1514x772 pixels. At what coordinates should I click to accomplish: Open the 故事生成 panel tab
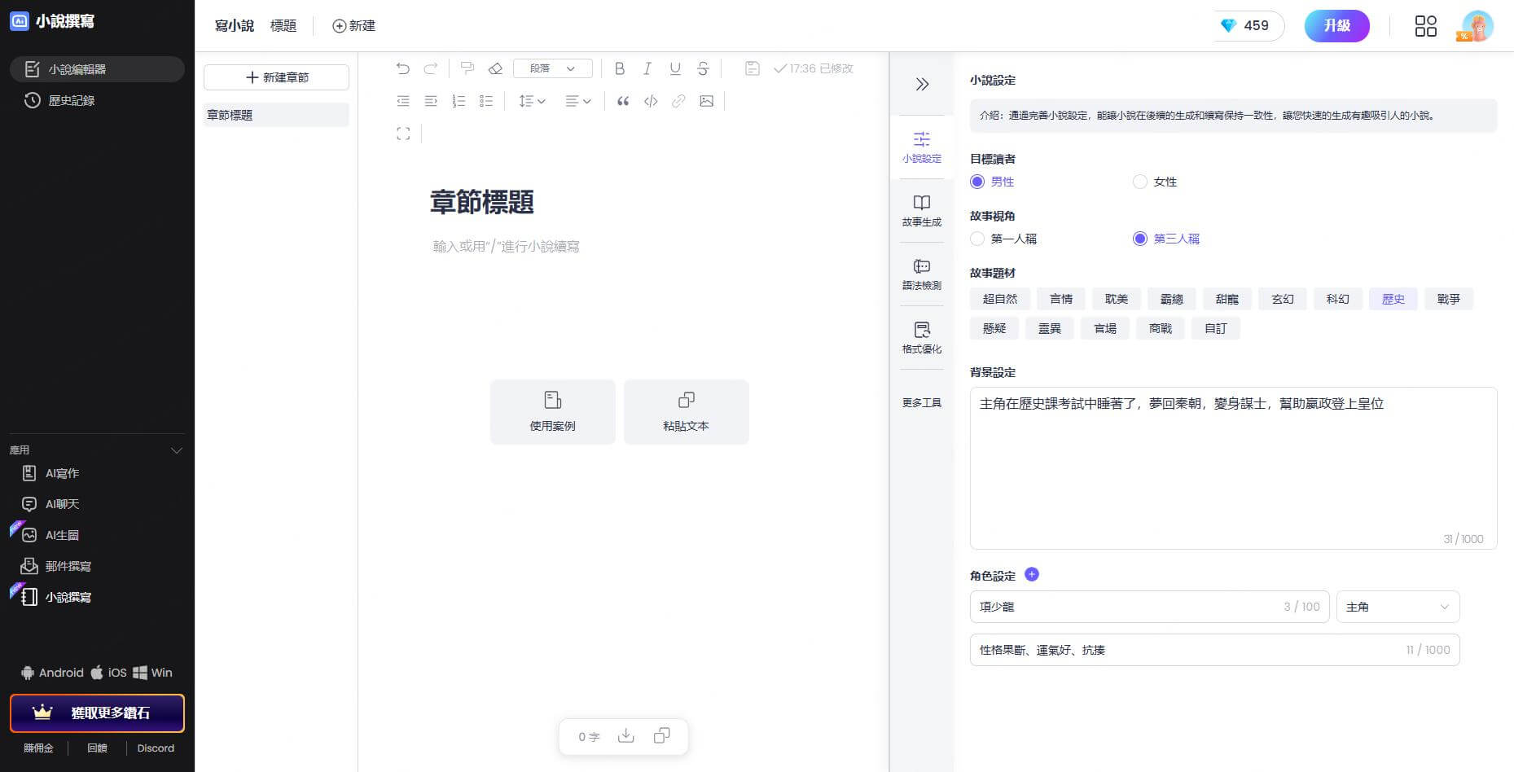click(922, 211)
